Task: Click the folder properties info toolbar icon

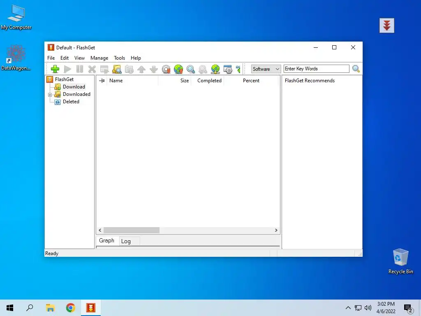Action: click(x=129, y=69)
